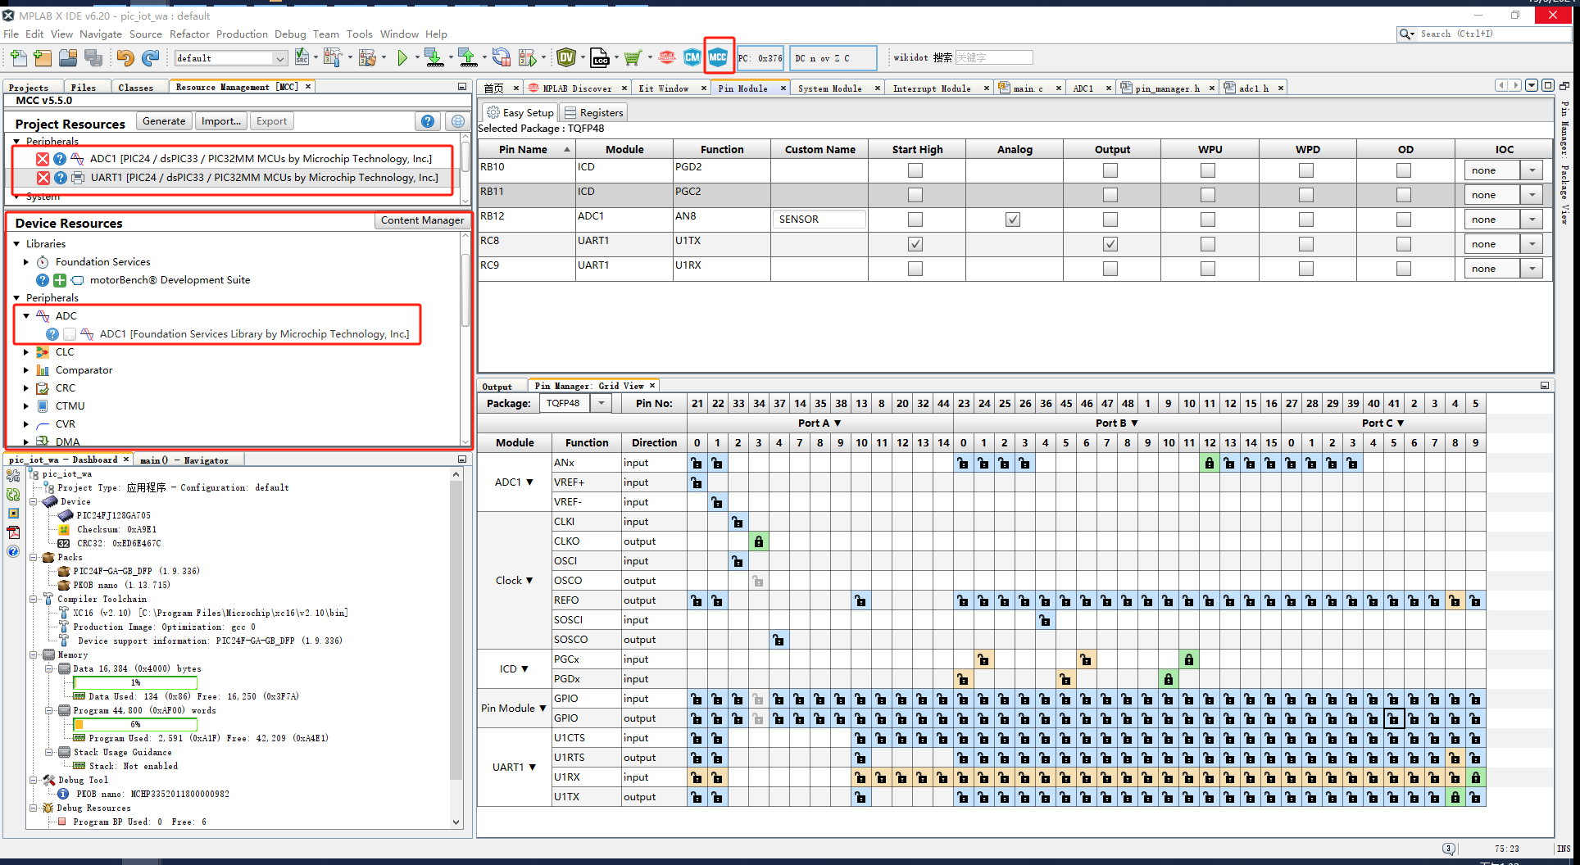Add motorBench Development Suite with green plus

tap(60, 280)
